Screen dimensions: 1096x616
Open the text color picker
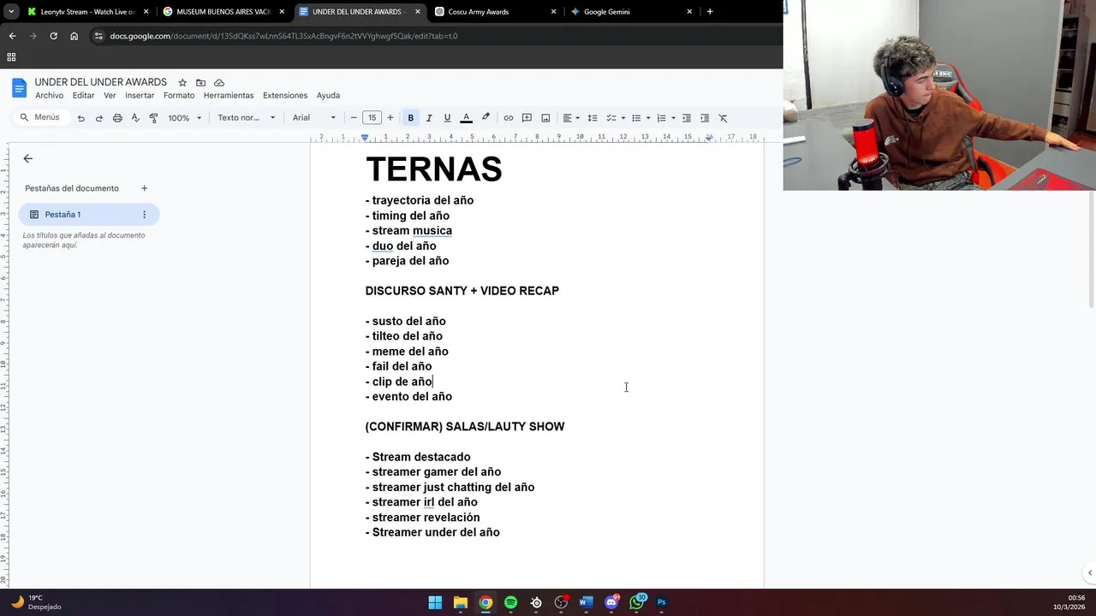[466, 118]
